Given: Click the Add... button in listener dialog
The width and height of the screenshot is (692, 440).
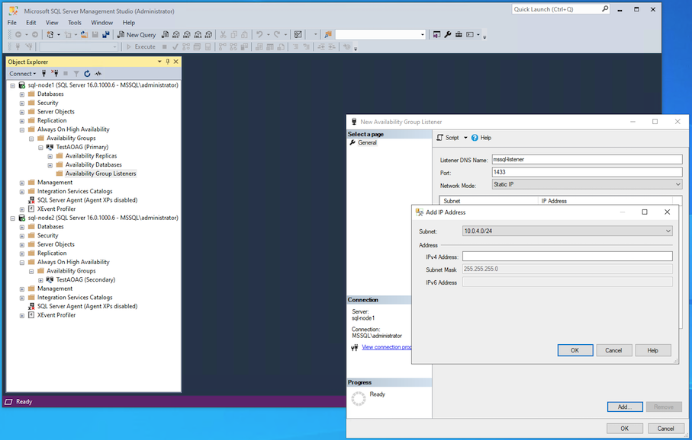Looking at the screenshot, I should point(624,407).
